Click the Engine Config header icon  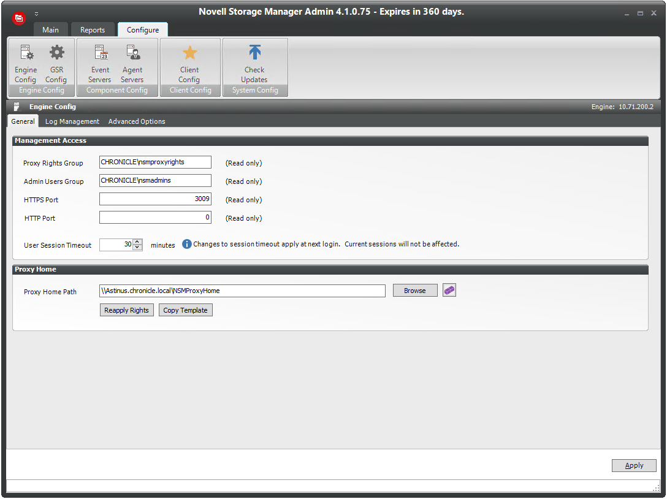point(17,107)
